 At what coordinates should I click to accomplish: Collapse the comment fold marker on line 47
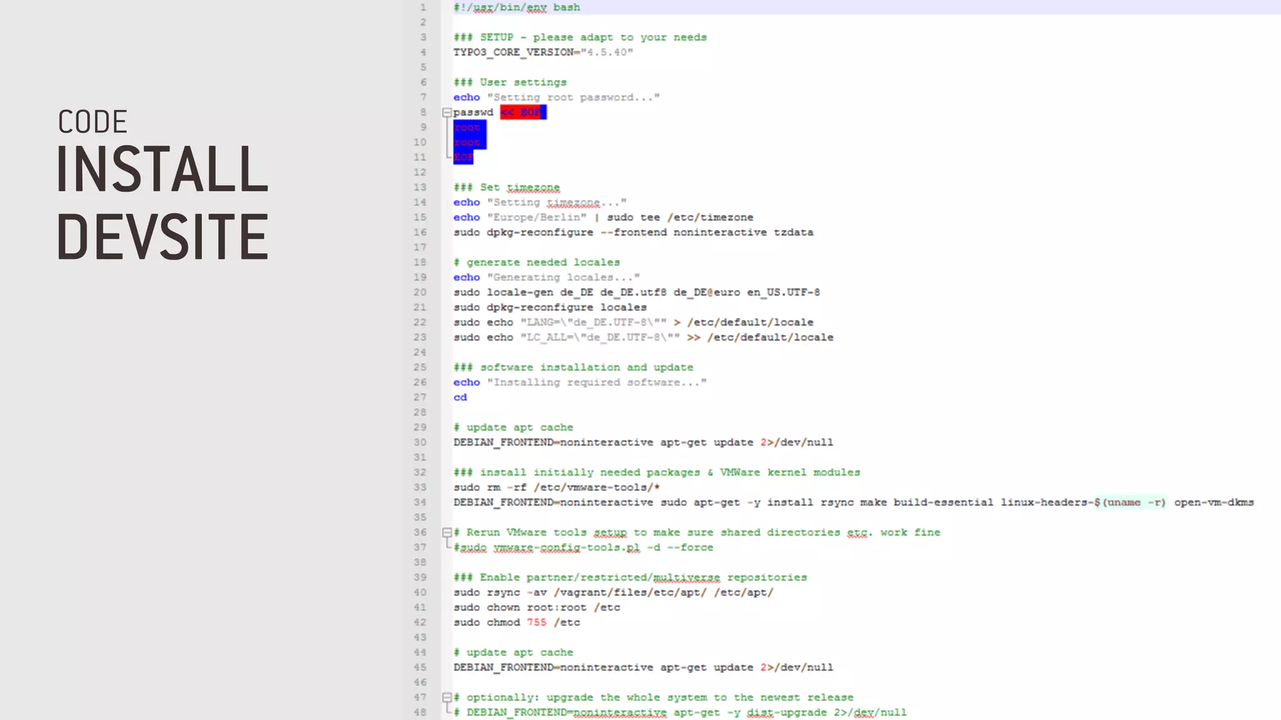click(447, 697)
